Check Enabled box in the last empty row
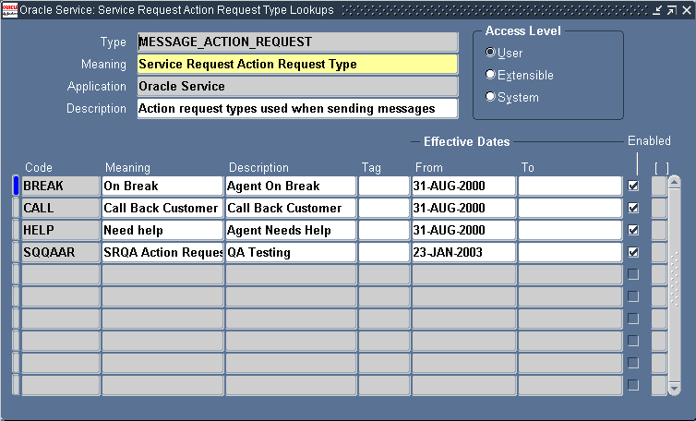This screenshot has height=421, width=696. (633, 385)
